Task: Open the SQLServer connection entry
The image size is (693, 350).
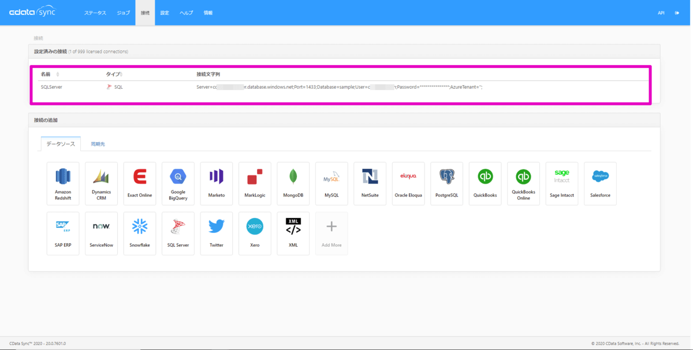Action: 51,87
